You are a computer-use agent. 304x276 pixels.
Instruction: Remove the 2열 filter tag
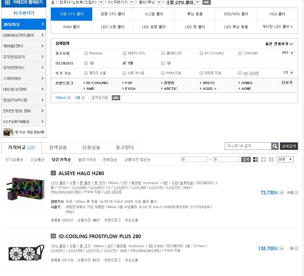[83, 98]
